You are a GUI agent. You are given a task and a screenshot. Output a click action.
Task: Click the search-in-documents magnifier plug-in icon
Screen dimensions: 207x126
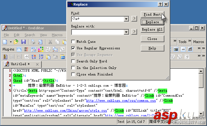(x=55, y=49)
